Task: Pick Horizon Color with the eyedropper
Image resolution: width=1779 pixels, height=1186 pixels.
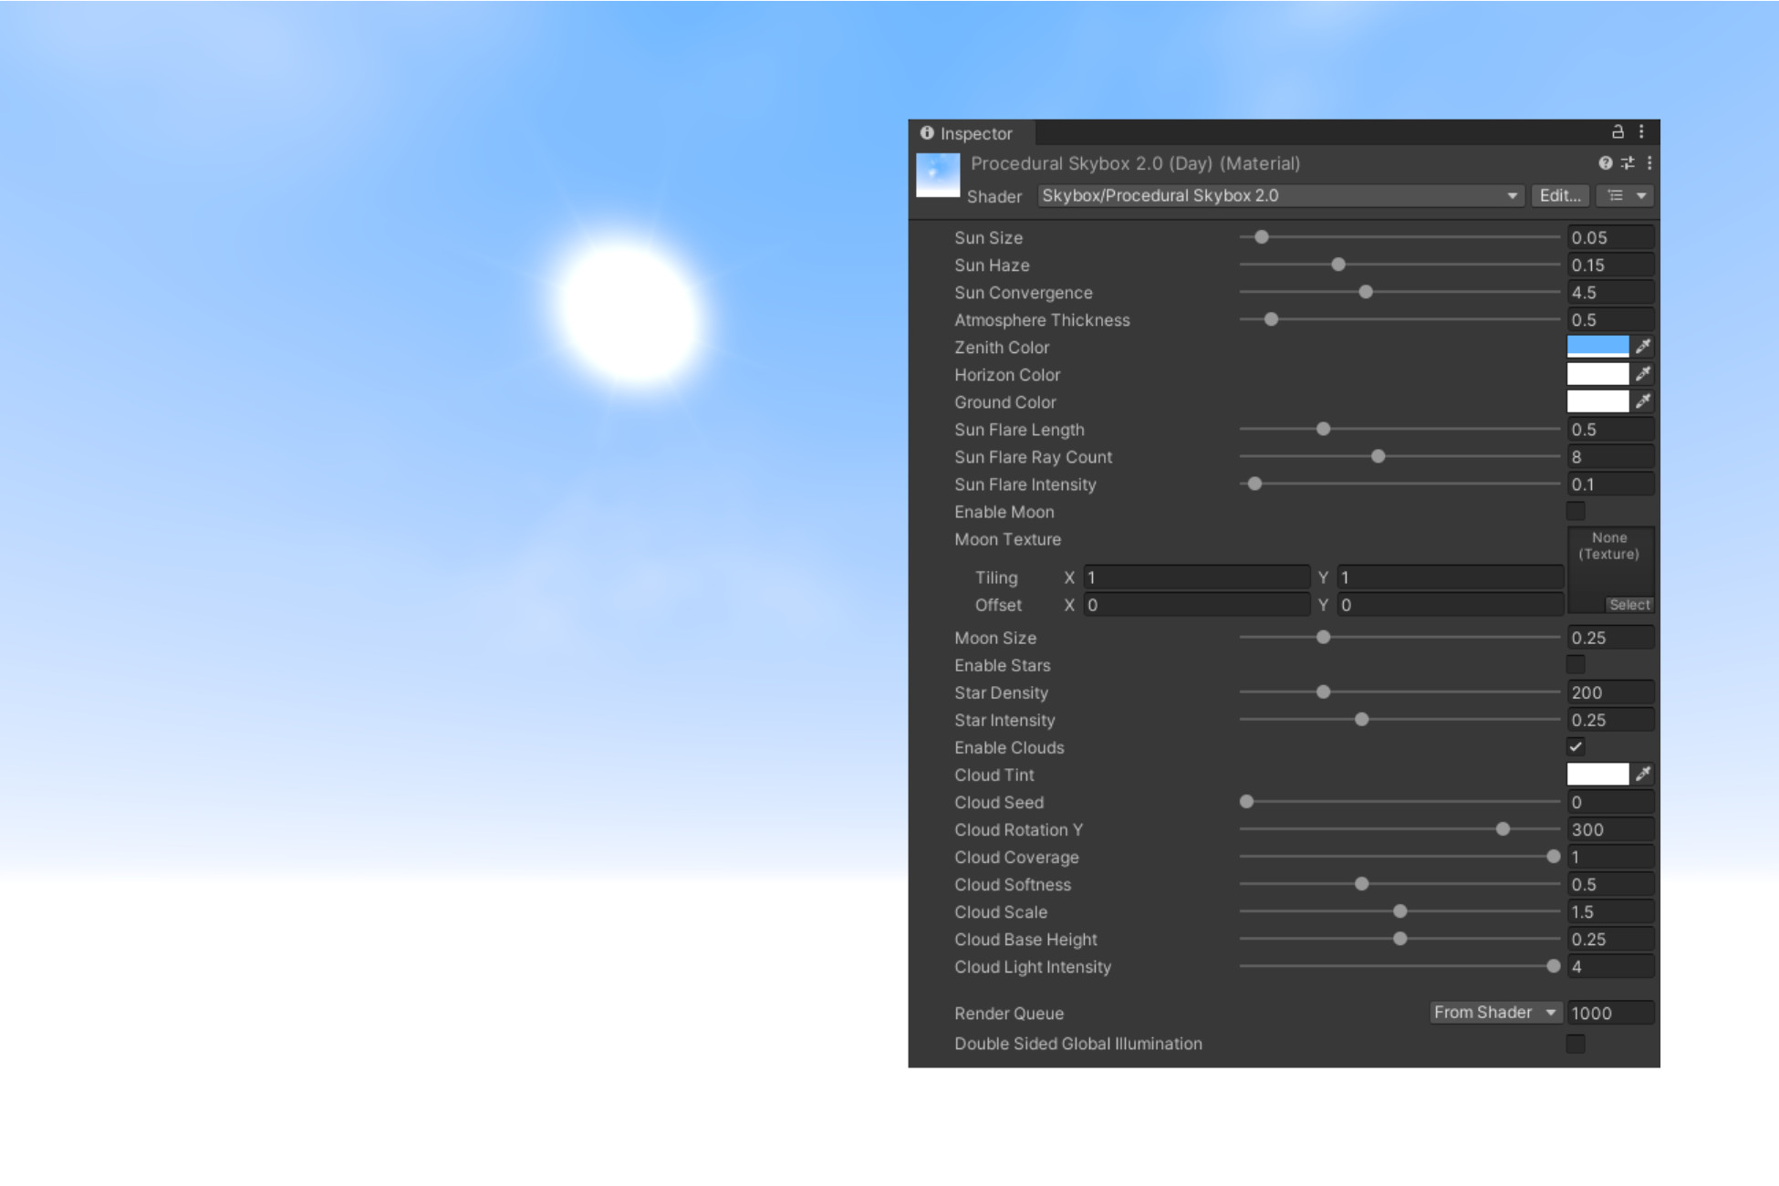Action: (1643, 374)
